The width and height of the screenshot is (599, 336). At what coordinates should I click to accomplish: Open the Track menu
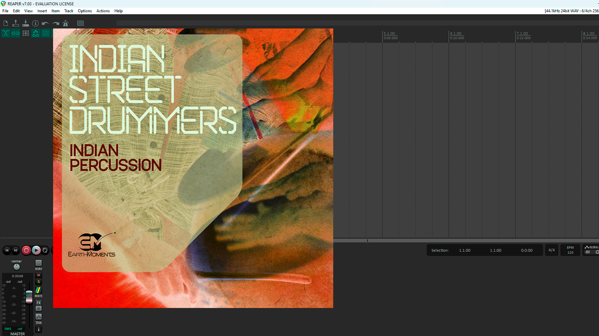tap(69, 11)
